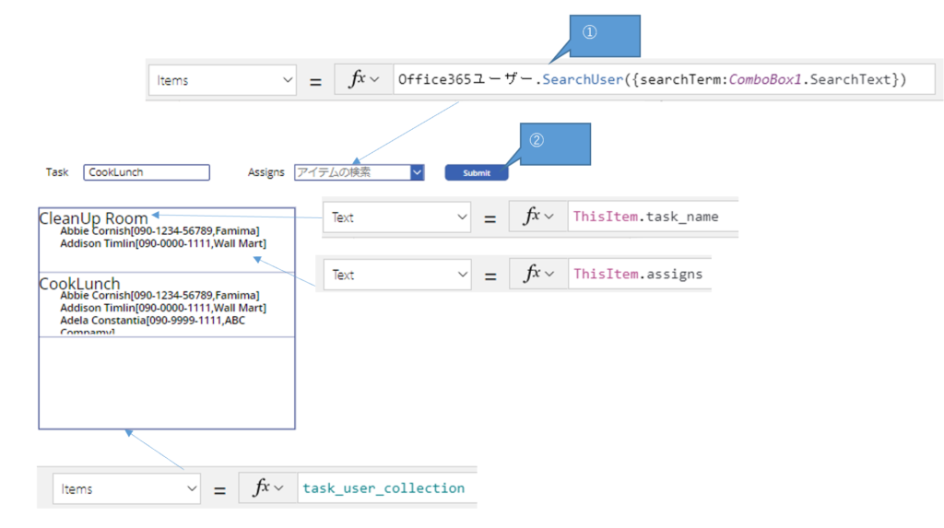Select the CookLunch title in the gallery

click(x=79, y=283)
